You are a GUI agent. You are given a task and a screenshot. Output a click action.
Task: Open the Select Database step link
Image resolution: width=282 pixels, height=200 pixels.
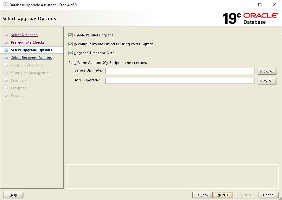point(24,35)
